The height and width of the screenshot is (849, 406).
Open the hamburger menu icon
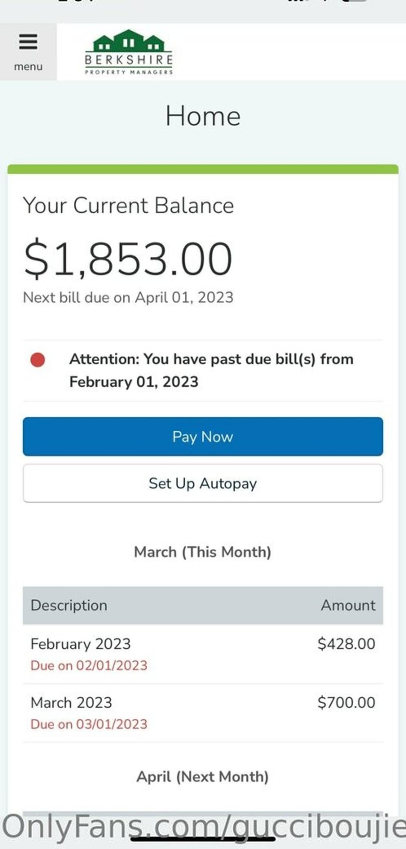tap(28, 42)
